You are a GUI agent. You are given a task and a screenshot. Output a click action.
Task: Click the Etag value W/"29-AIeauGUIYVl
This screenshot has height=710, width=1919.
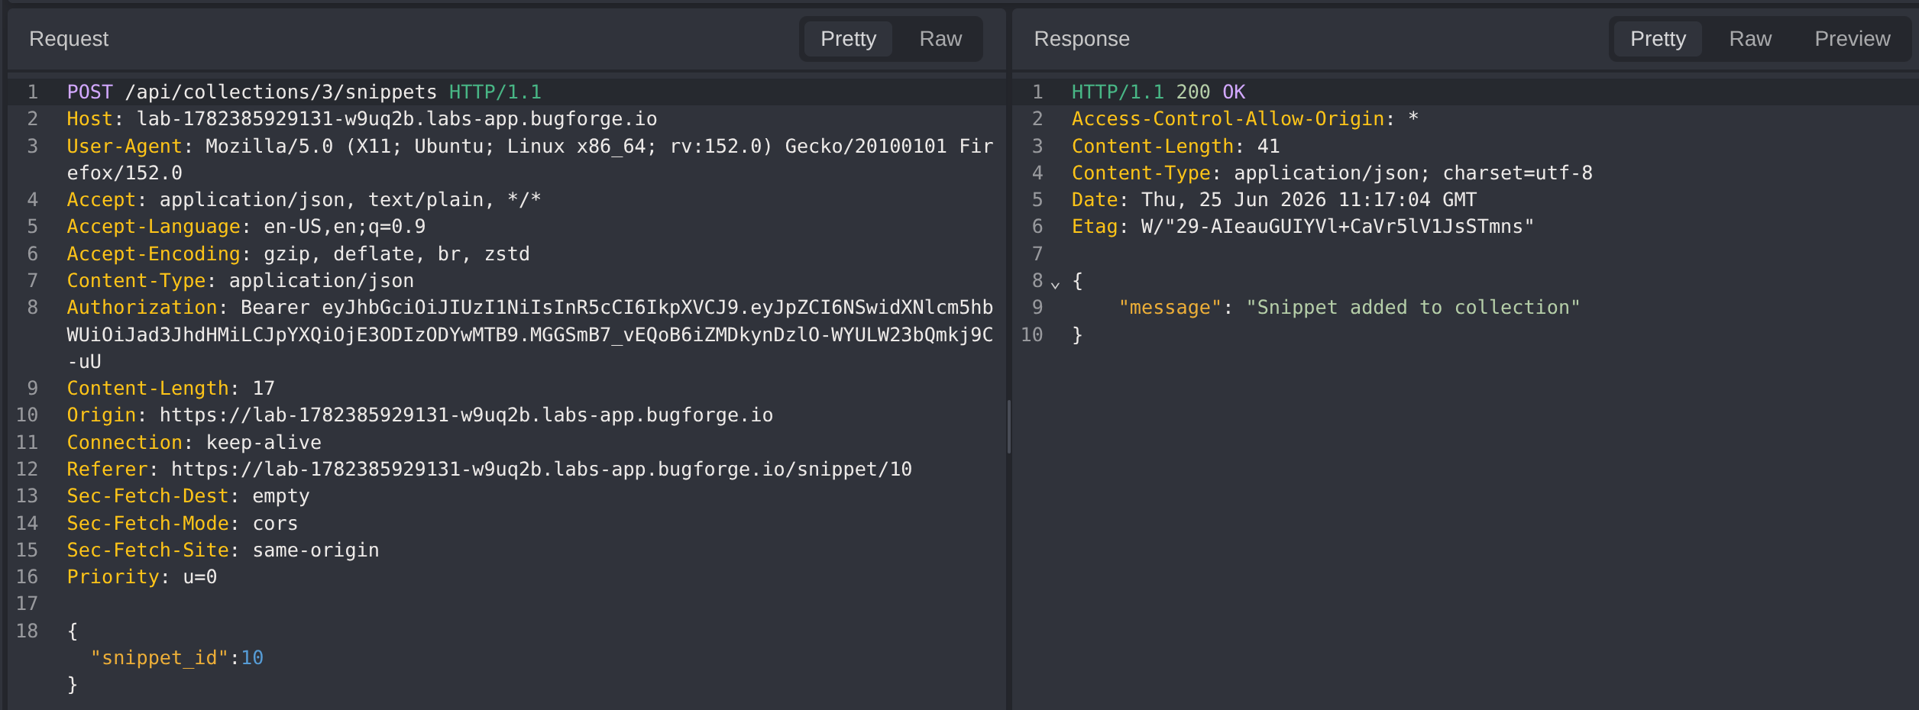click(1337, 227)
